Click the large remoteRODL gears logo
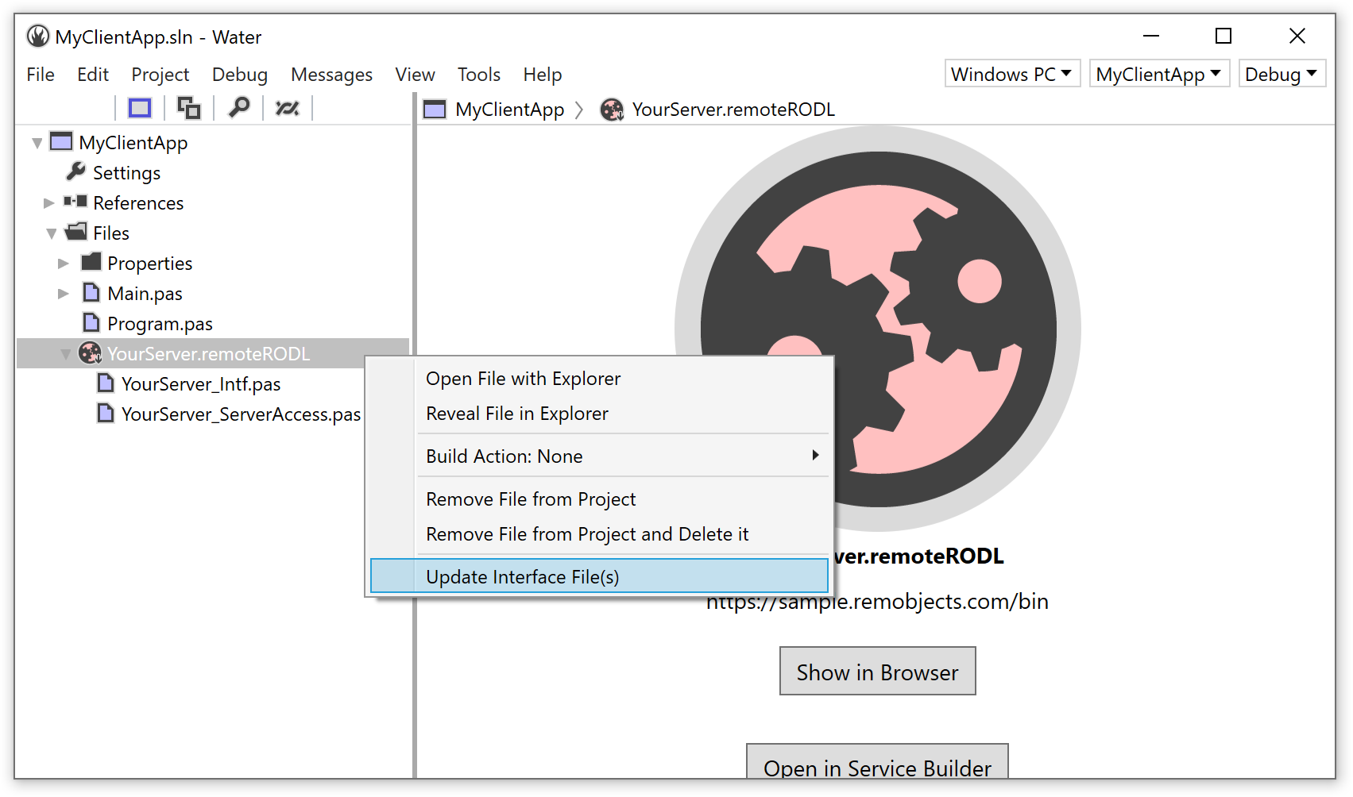Image resolution: width=1353 pixels, height=797 pixels. click(x=878, y=328)
